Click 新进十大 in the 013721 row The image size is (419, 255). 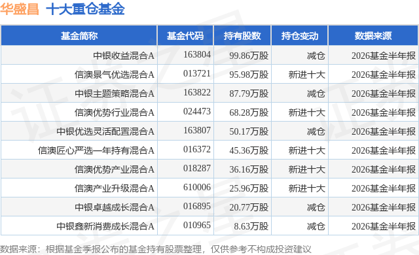307,75
